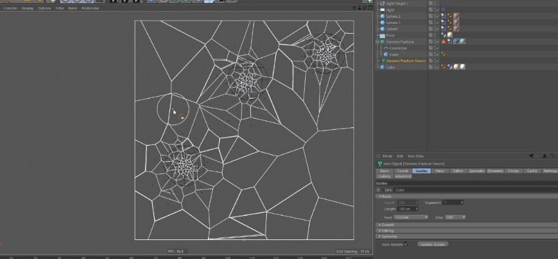Click the collider tag on the Floor row
Screen dimensions: 558x259
pos(444,36)
